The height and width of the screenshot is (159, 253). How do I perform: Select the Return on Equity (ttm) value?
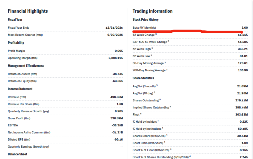pyautogui.click(x=117, y=81)
